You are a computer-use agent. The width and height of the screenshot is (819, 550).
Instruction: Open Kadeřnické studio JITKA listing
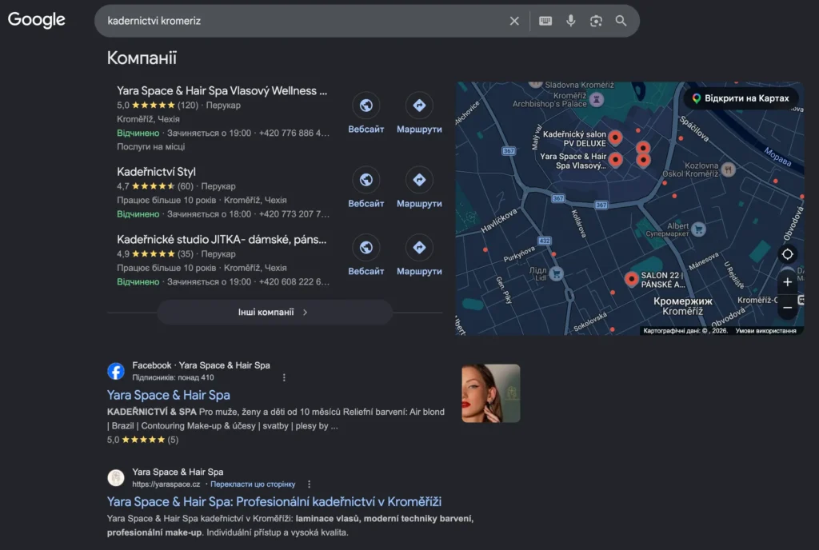222,240
